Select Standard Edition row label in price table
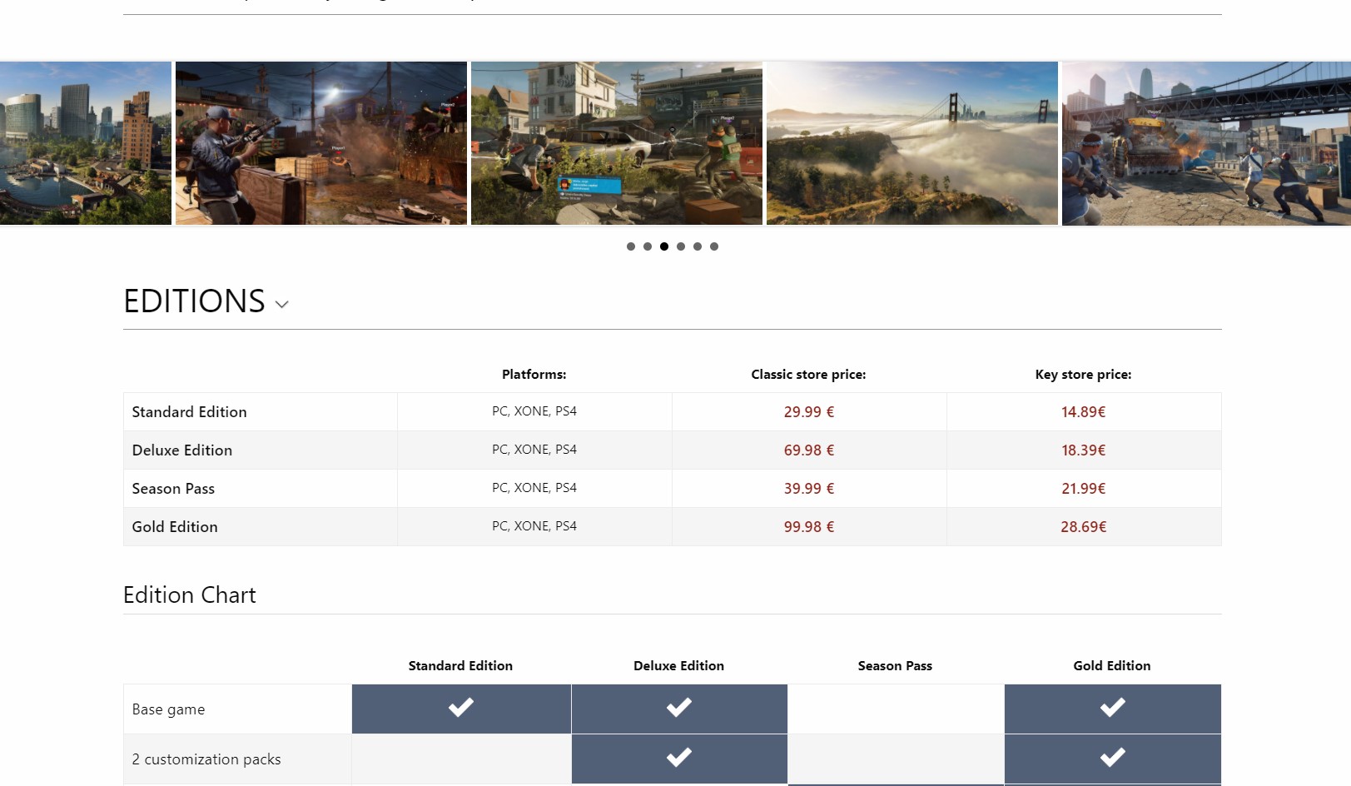 coord(190,412)
